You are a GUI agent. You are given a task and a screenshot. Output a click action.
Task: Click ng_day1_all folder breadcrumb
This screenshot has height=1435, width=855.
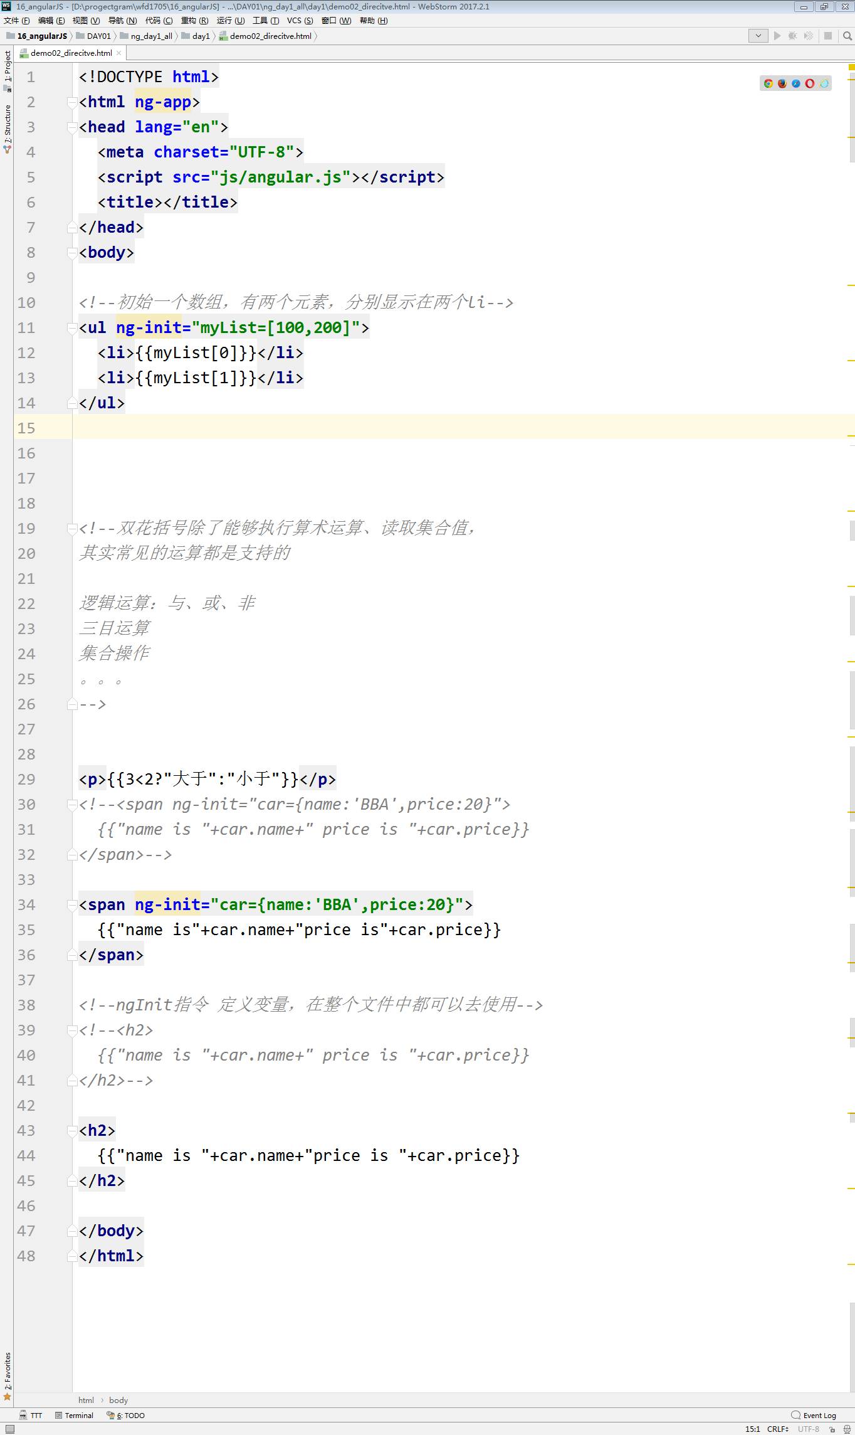pos(146,36)
